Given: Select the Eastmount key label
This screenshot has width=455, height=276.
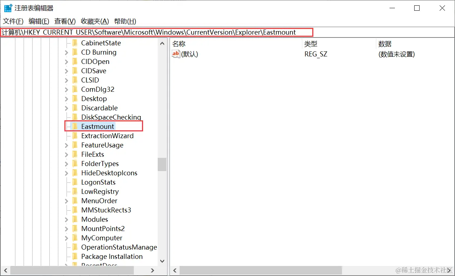Looking at the screenshot, I should (x=98, y=126).
